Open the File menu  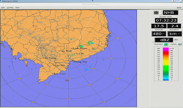click(x=3, y=8)
